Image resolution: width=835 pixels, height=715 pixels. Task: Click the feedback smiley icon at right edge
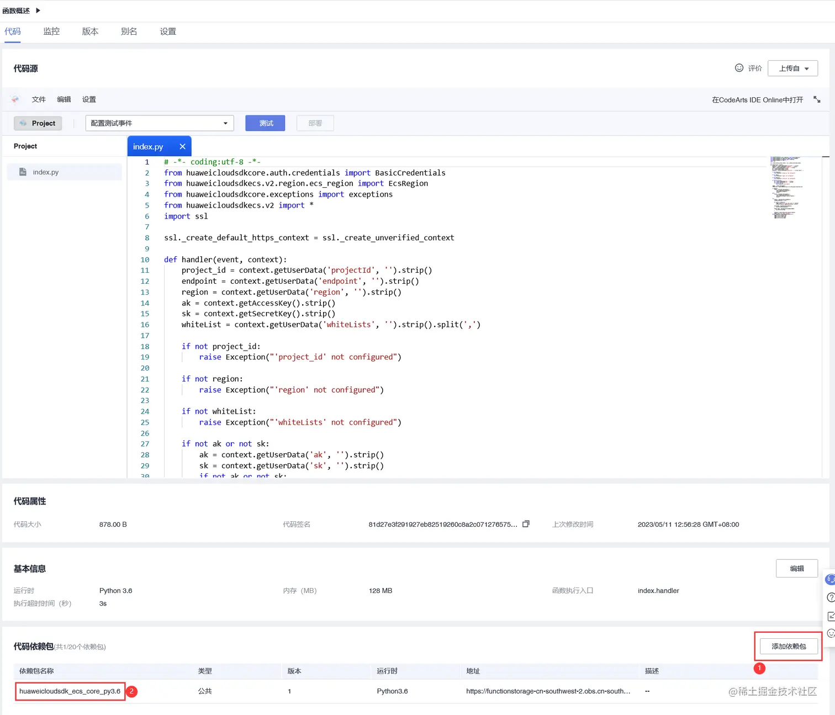coord(831,633)
